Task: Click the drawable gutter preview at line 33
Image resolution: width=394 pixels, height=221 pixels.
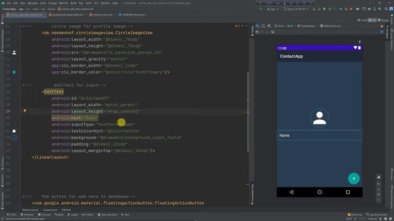Action: click(x=14, y=138)
